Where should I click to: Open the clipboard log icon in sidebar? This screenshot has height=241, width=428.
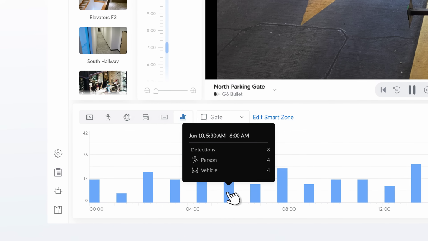tap(58, 172)
